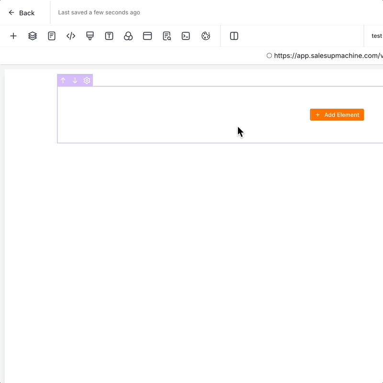
Task: Open the terminal console icon
Action: click(x=186, y=36)
